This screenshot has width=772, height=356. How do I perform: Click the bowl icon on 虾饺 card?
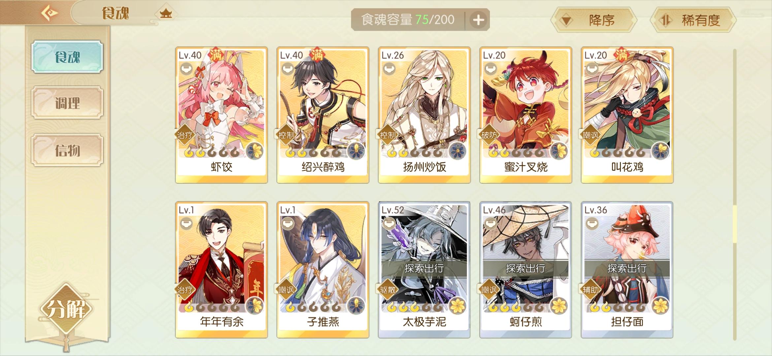tap(186, 69)
